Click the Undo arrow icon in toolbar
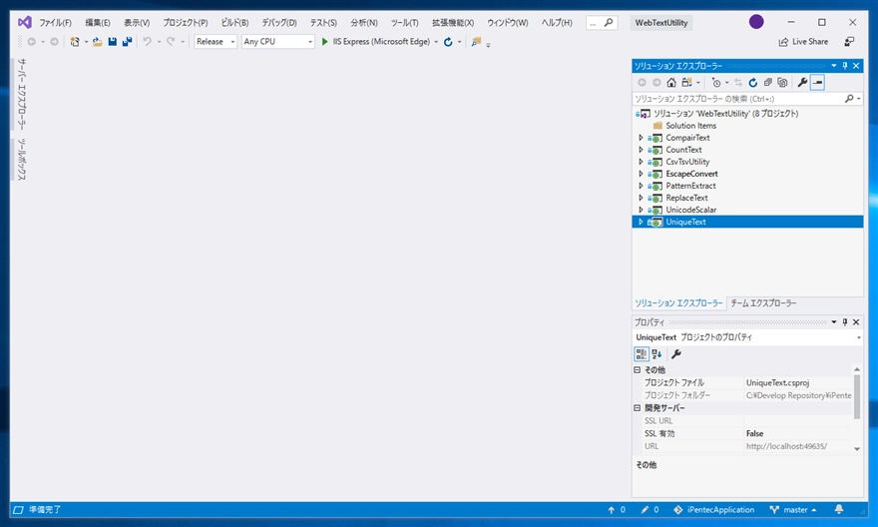The image size is (878, 527). (147, 42)
